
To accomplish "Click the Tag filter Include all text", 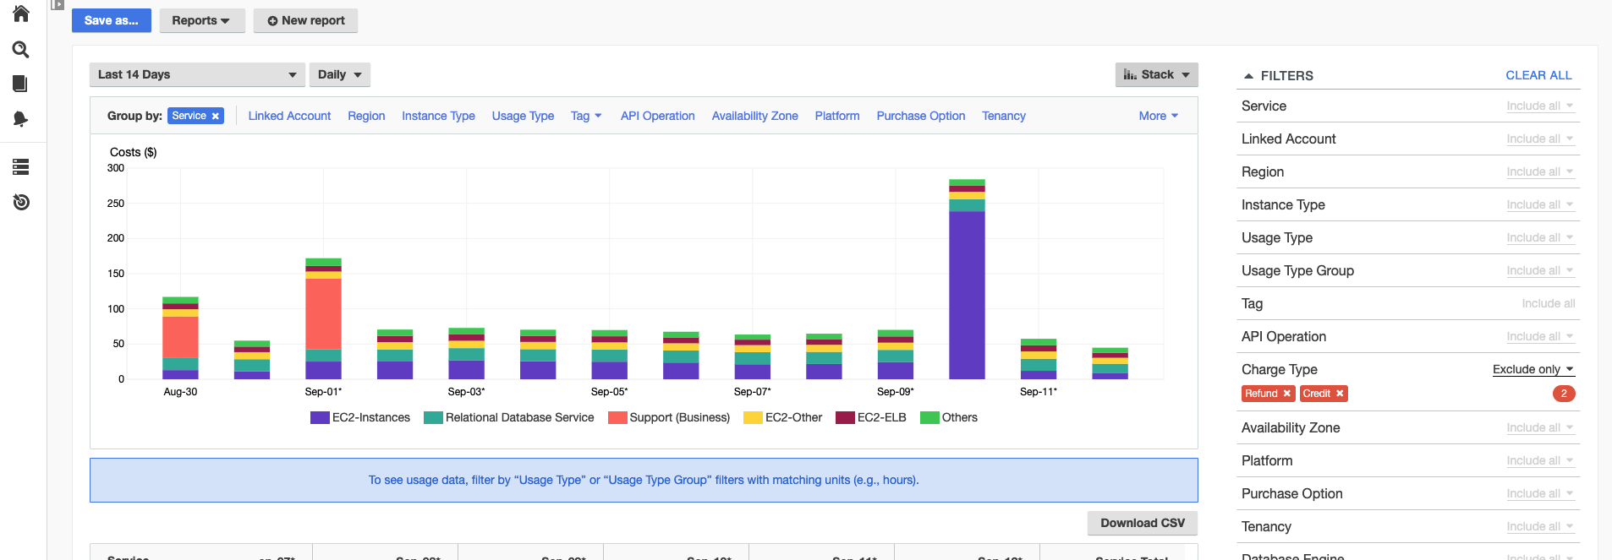I will 1548,304.
